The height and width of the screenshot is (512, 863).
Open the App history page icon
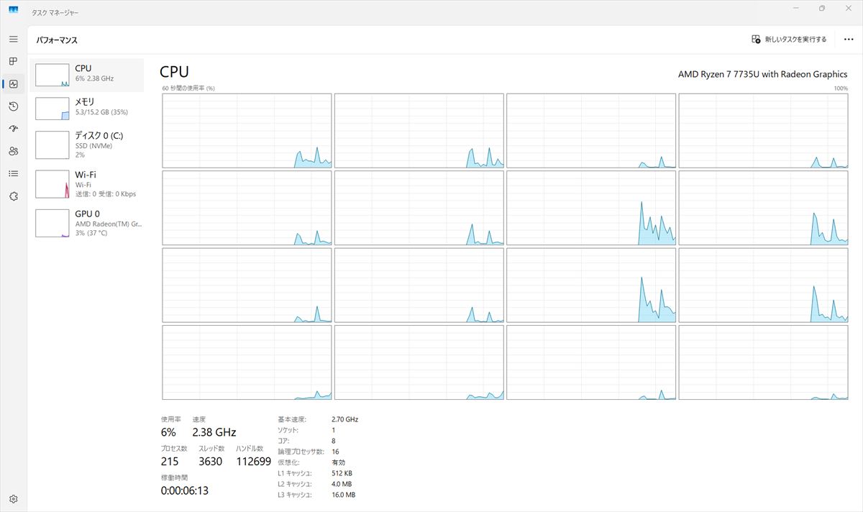(x=13, y=106)
